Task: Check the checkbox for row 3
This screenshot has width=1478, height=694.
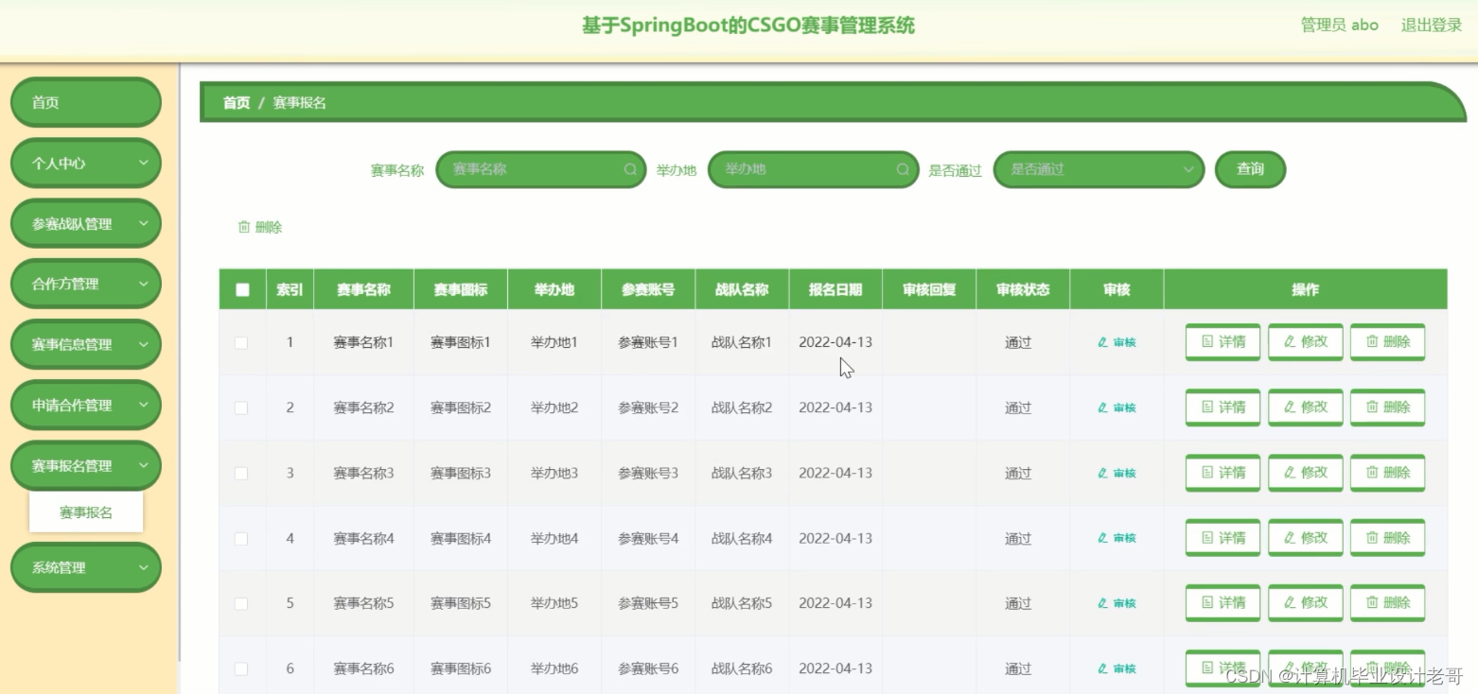Action: [x=241, y=473]
